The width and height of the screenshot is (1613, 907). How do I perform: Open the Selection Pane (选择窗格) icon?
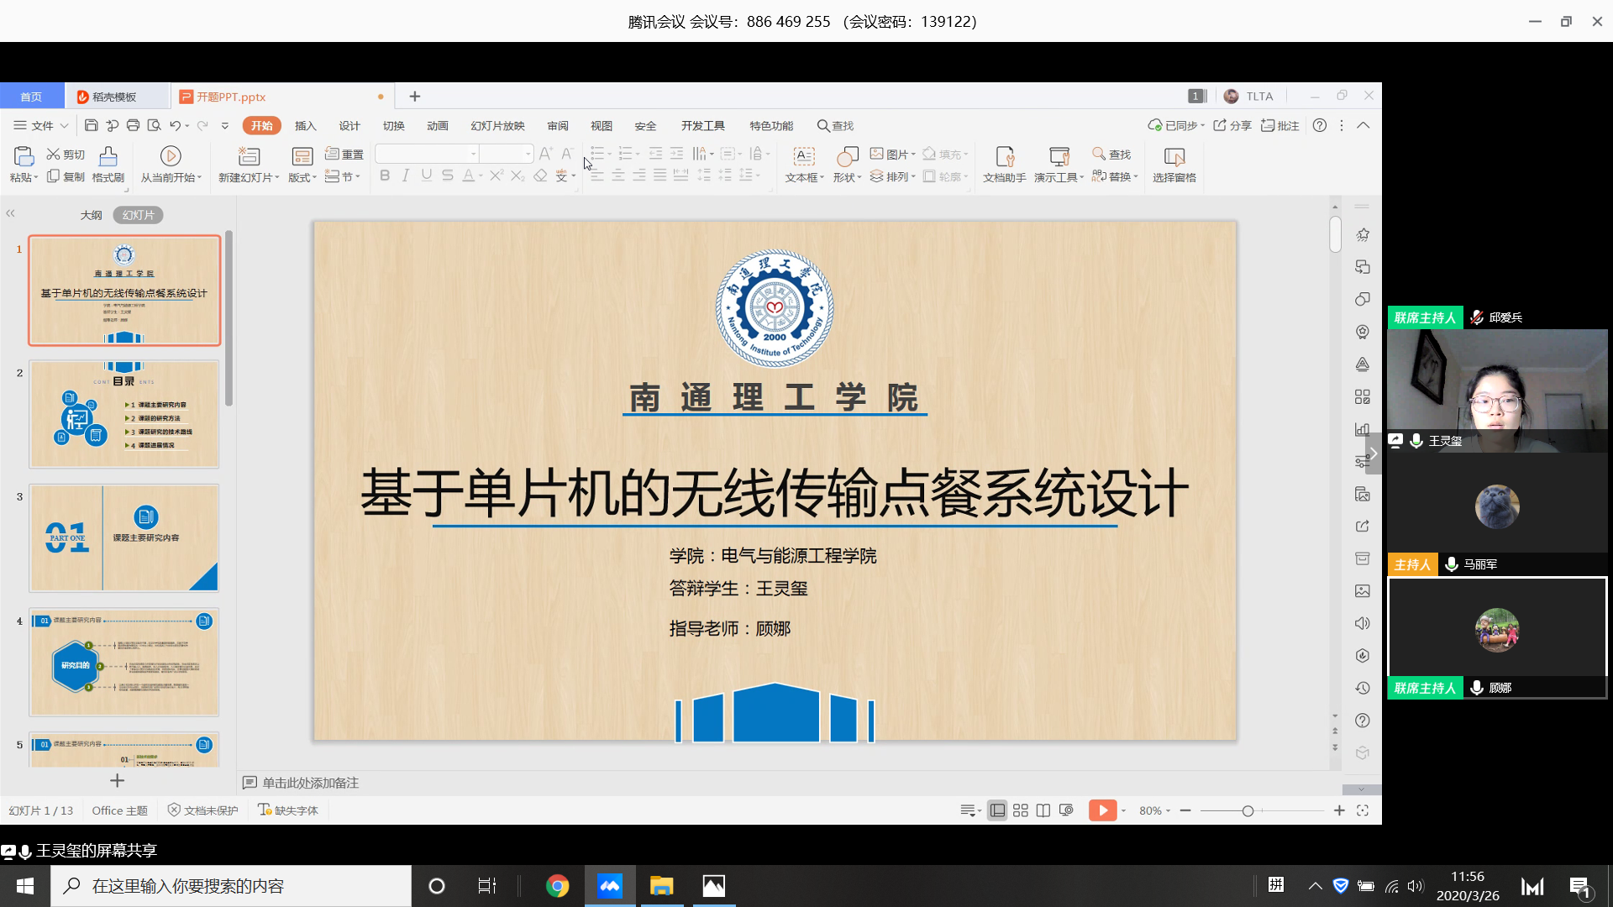click(1174, 157)
